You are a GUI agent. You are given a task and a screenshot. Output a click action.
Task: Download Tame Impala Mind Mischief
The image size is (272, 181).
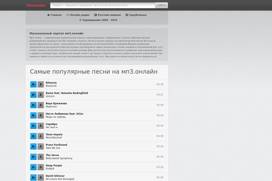(41, 136)
